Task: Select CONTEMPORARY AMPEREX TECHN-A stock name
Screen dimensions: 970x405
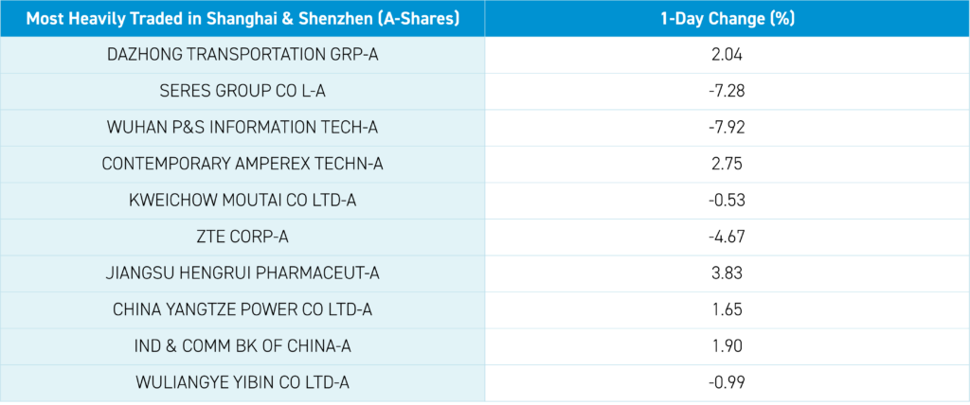Action: tap(242, 164)
